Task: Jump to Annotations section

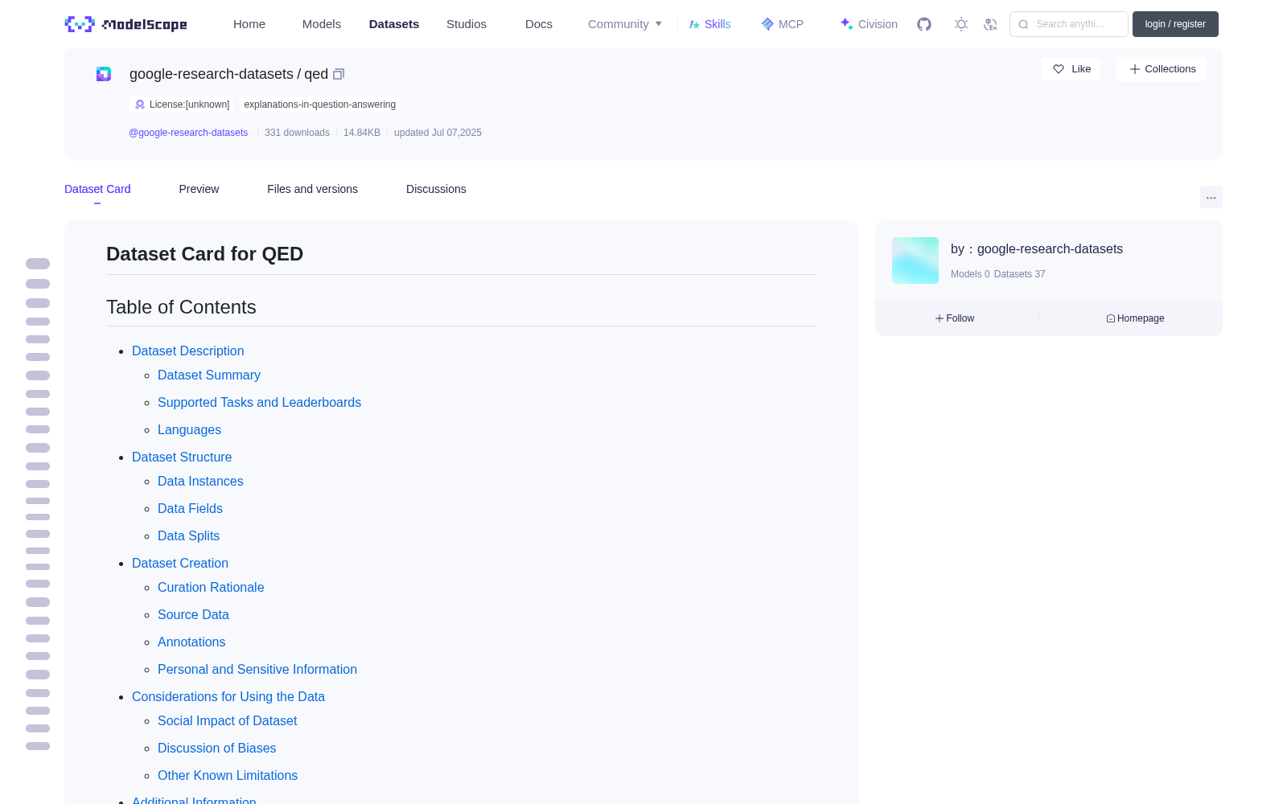Action: point(191,642)
